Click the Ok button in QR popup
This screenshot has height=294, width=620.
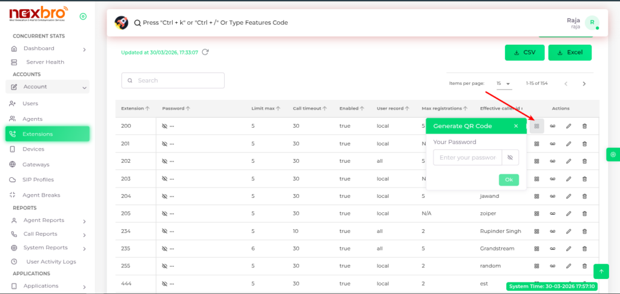point(509,180)
